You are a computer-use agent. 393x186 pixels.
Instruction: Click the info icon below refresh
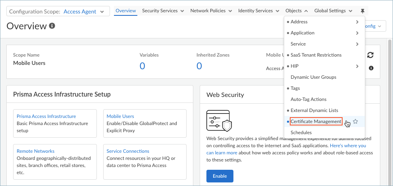371,68
